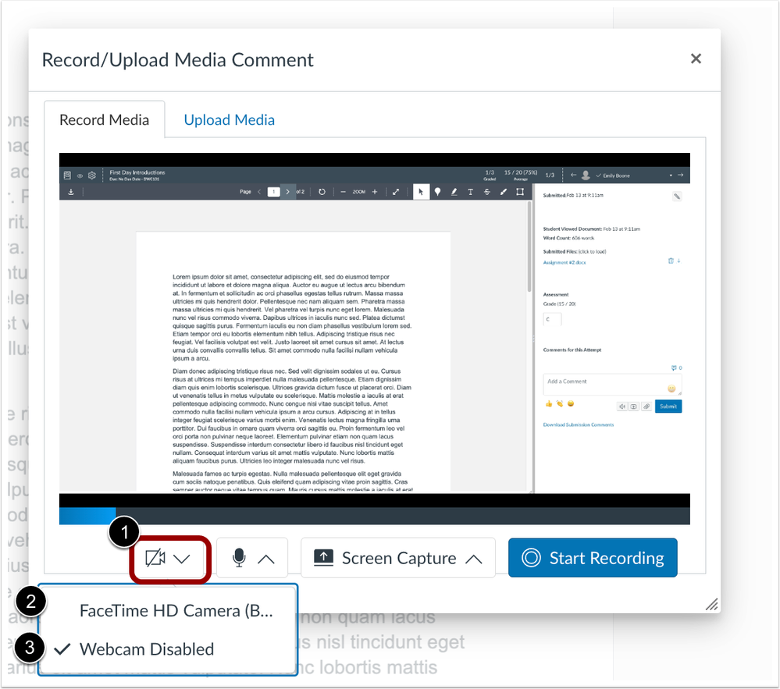This screenshot has width=780, height=689.
Task: Switch to the Upload Media tab
Action: 229,120
